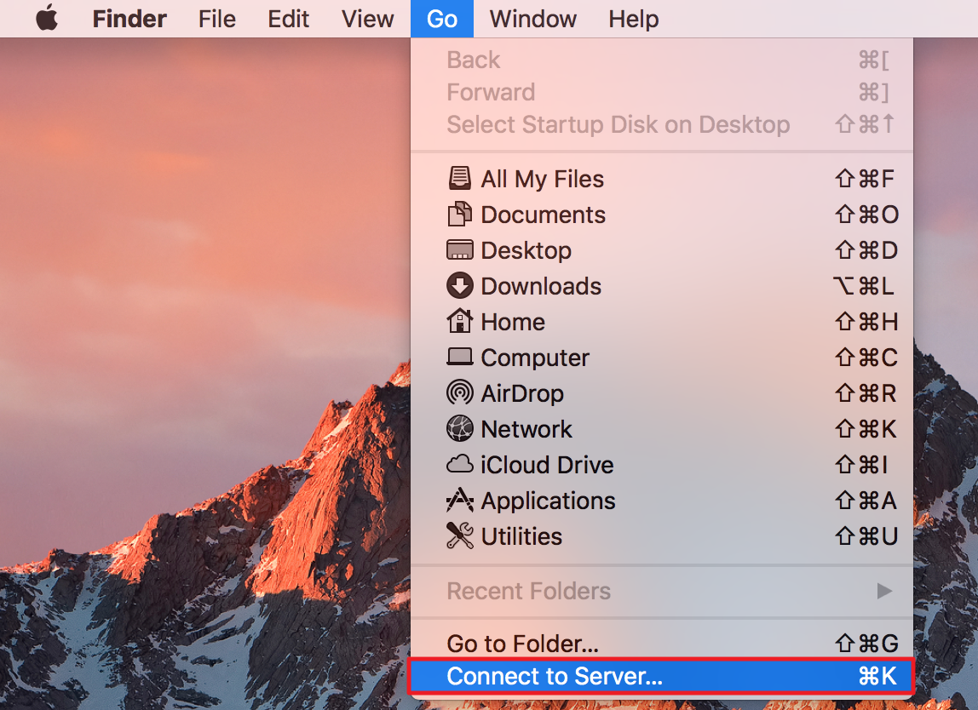Viewport: 978px width, 710px height.
Task: Click the Documents folder icon
Action: [x=460, y=214]
